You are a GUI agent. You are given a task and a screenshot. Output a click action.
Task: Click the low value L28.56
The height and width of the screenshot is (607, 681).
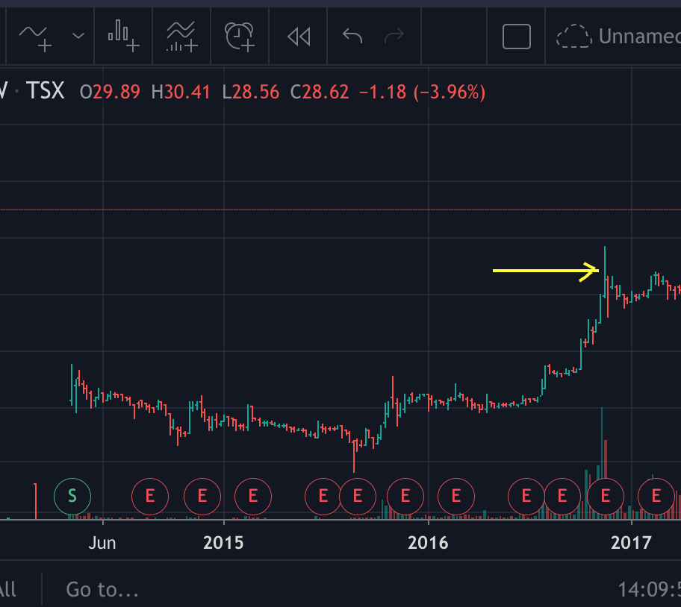click(251, 92)
